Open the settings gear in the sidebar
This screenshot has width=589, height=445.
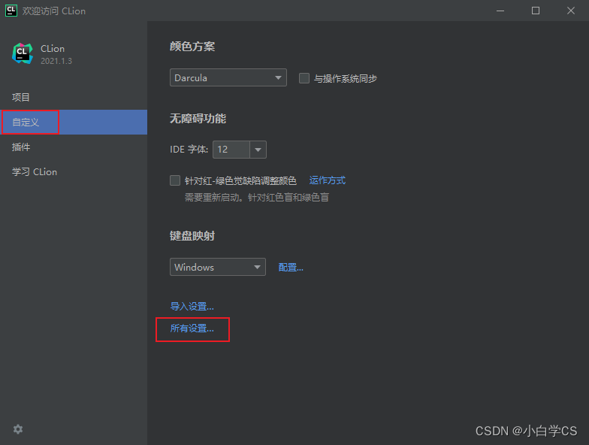(x=18, y=429)
